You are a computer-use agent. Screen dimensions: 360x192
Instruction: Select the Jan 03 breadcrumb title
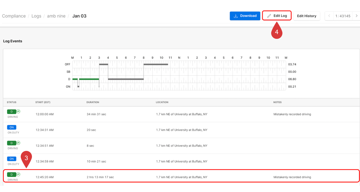(79, 16)
